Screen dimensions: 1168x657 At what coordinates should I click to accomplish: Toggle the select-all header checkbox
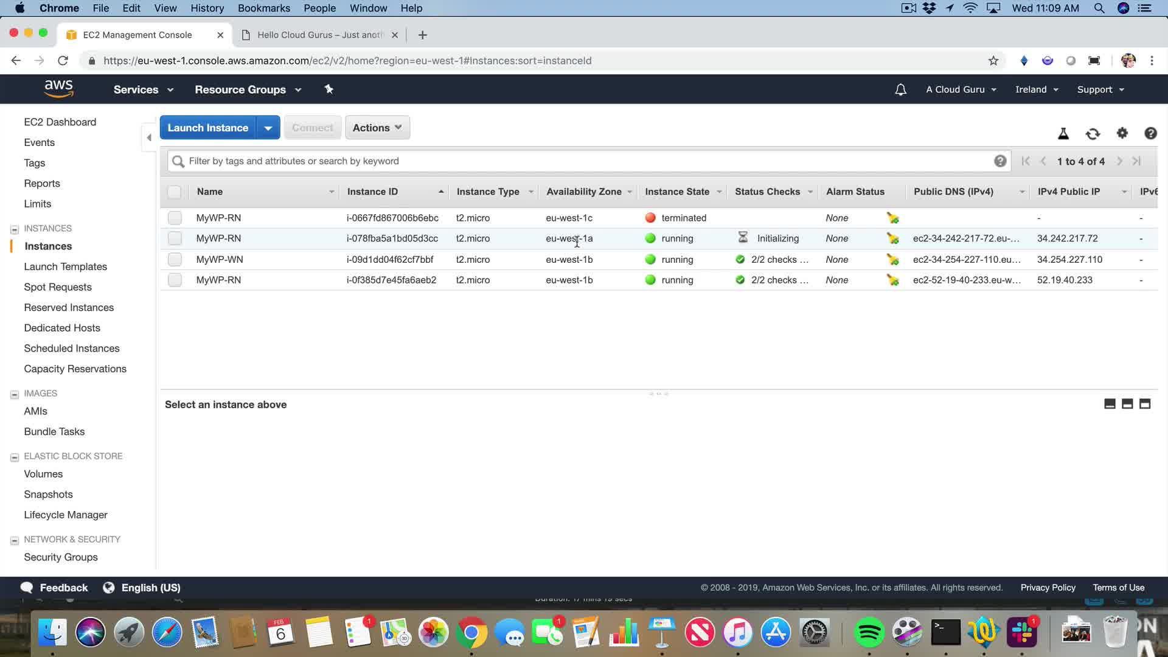175,192
